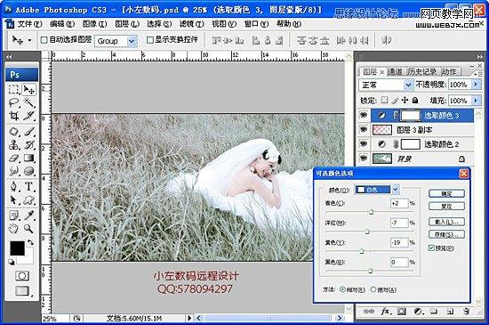
Task: Change screen mode button
Action: (22, 290)
